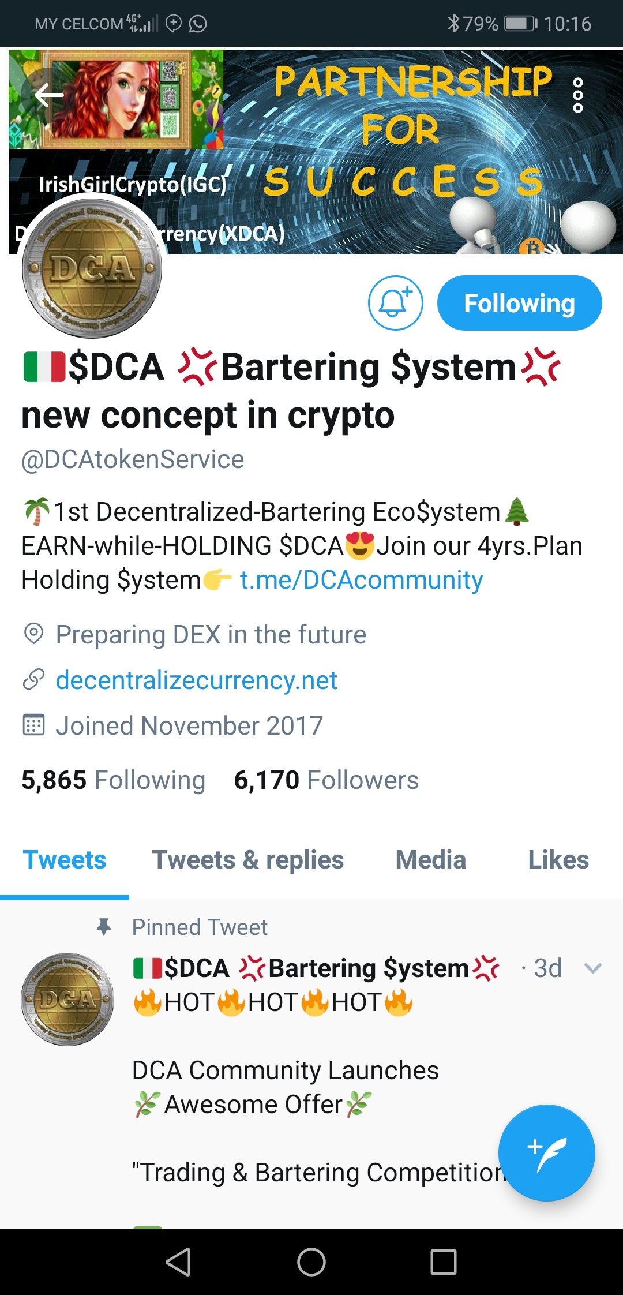The width and height of the screenshot is (623, 1295).
Task: Turn on tweet notifications with the bell icon
Action: click(x=396, y=303)
